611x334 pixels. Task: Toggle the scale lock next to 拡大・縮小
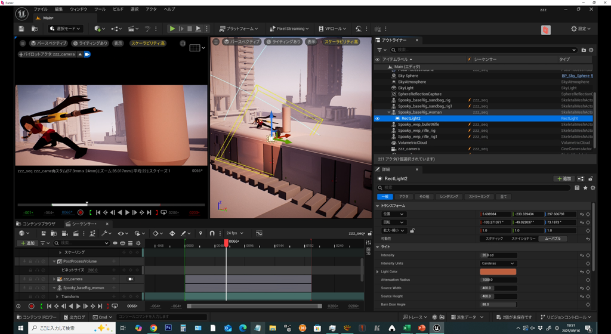(x=412, y=230)
